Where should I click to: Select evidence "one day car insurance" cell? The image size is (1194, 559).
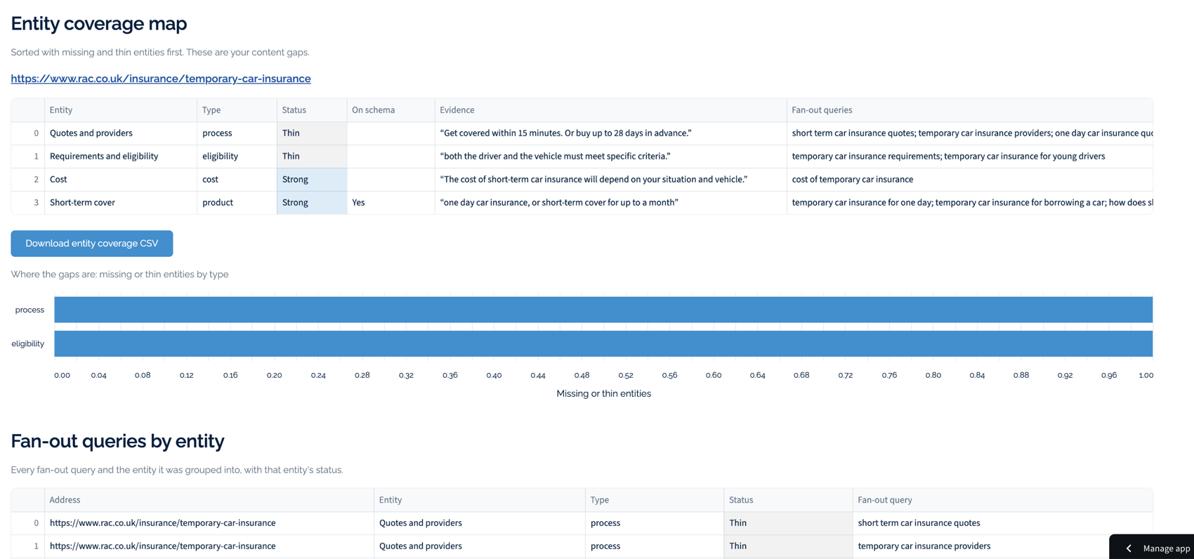[610, 203]
